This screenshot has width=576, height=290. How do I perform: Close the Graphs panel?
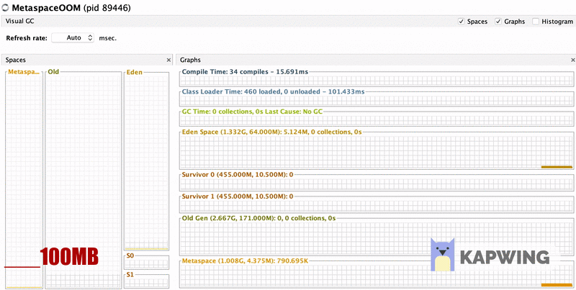tap(571, 60)
